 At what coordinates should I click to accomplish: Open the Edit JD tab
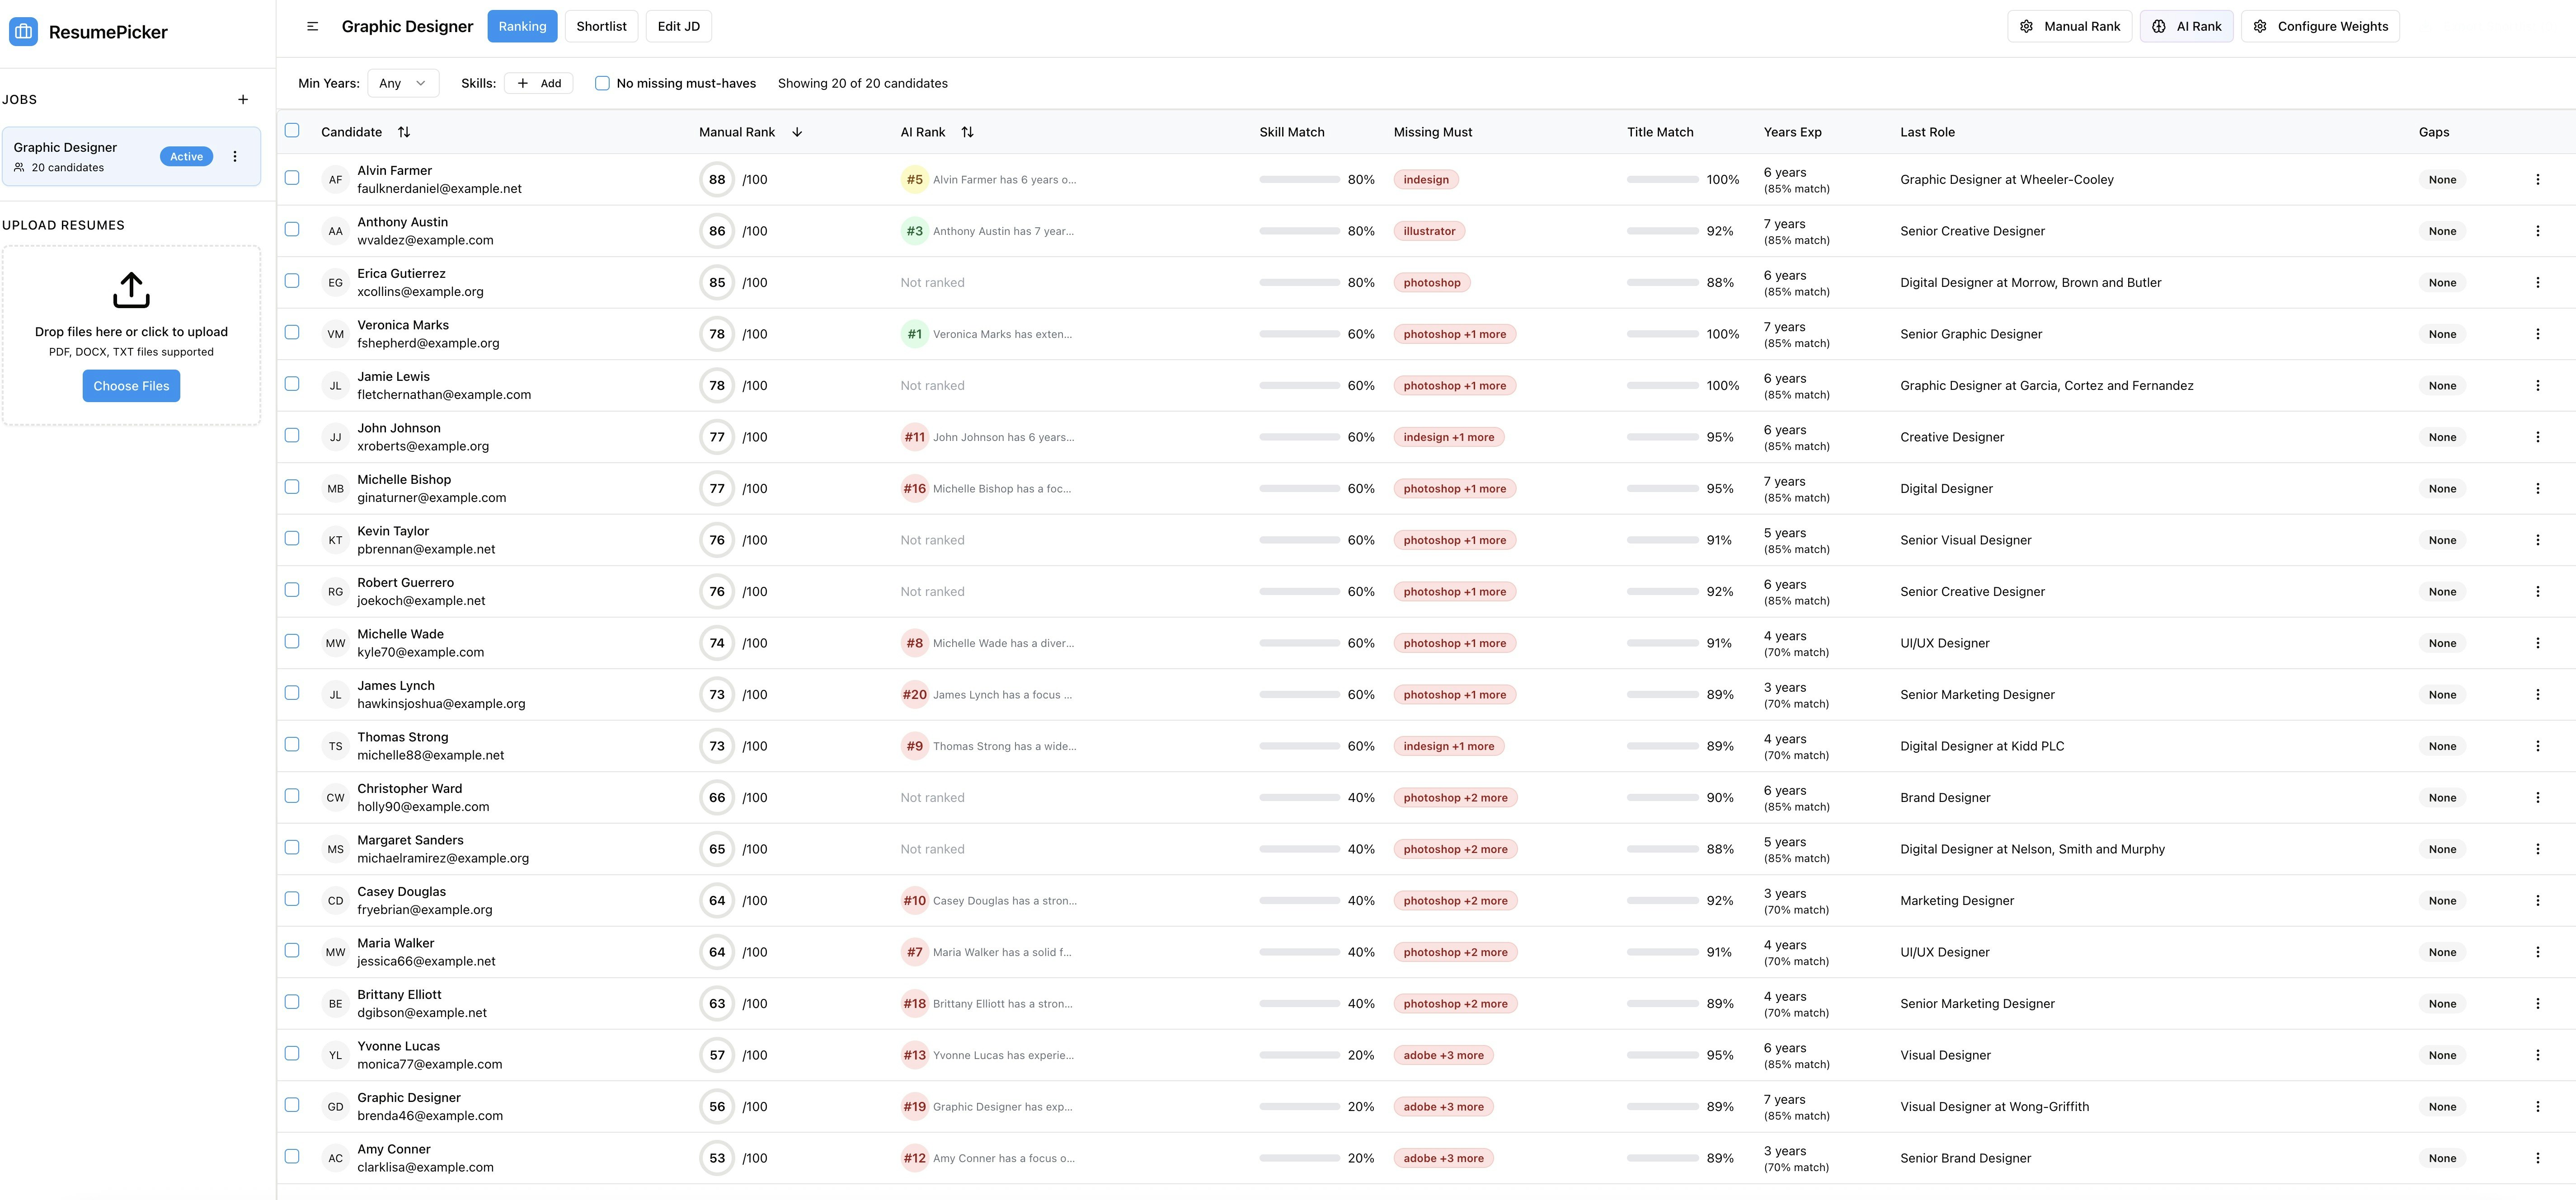(x=678, y=26)
